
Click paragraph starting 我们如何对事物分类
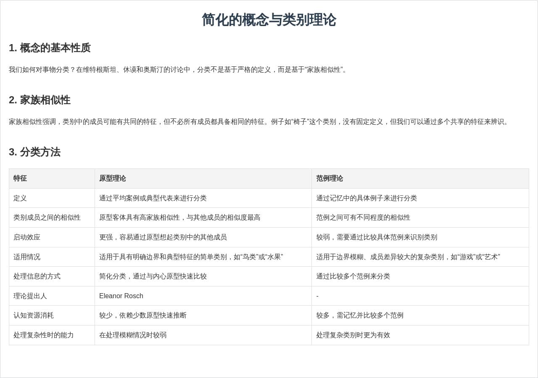click(x=179, y=70)
